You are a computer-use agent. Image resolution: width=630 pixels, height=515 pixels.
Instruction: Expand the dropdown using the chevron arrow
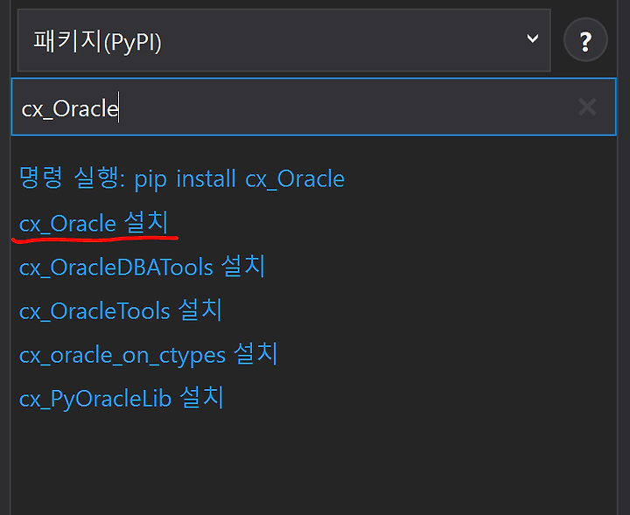532,38
